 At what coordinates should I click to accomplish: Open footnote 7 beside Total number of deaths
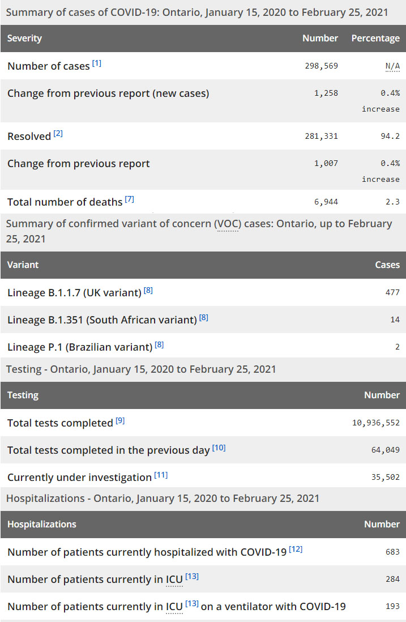(130, 199)
